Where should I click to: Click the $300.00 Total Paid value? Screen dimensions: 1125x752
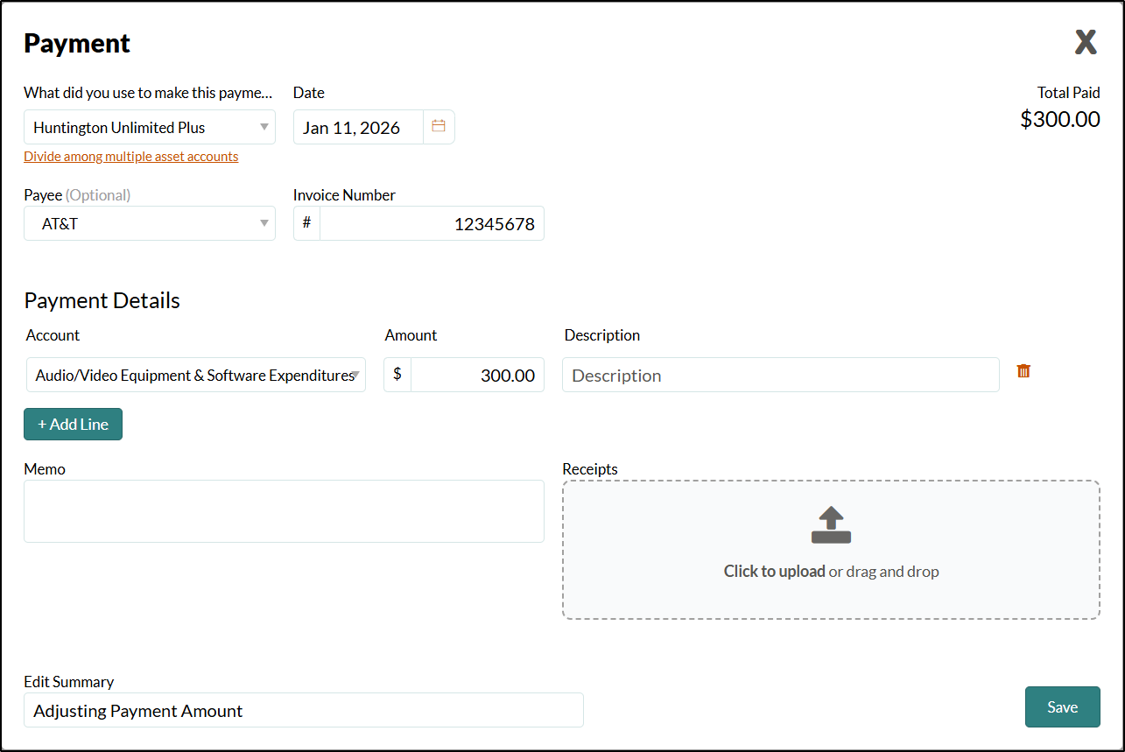(x=1060, y=119)
